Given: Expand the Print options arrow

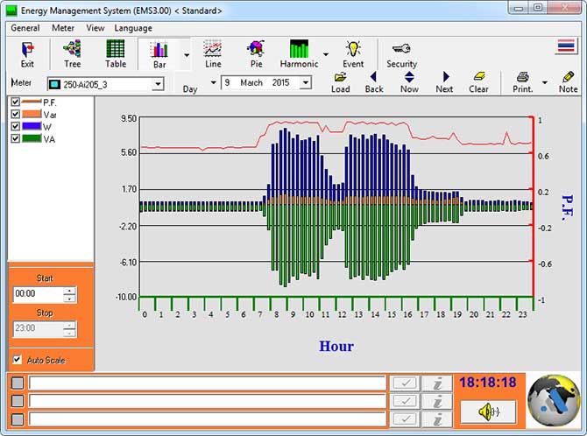Looking at the screenshot, I should (x=545, y=82).
